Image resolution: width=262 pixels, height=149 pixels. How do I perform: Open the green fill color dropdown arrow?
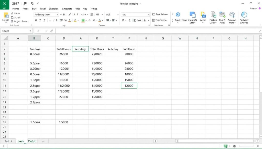pyautogui.click(x=86, y=20)
